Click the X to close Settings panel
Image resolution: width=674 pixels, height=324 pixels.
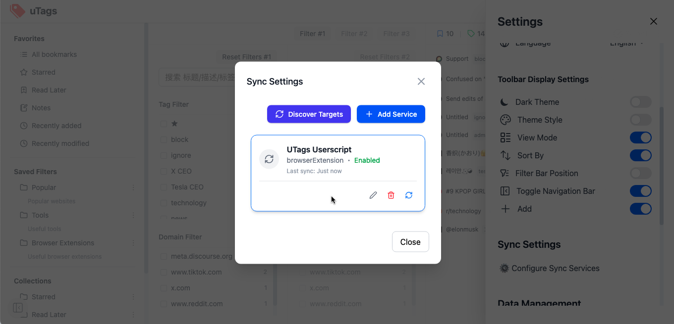tap(654, 21)
